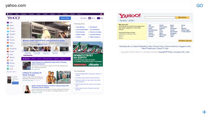This screenshot has width=210, height=118.
Task: Click Weather icon in left sidebar
Action: point(8,34)
